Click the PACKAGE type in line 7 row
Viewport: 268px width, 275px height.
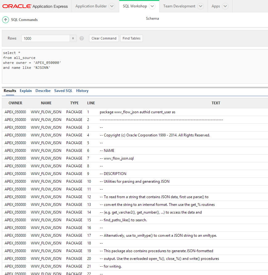pyautogui.click(x=74, y=158)
